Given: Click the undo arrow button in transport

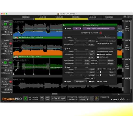Looking at the screenshot, I should [42, 98].
